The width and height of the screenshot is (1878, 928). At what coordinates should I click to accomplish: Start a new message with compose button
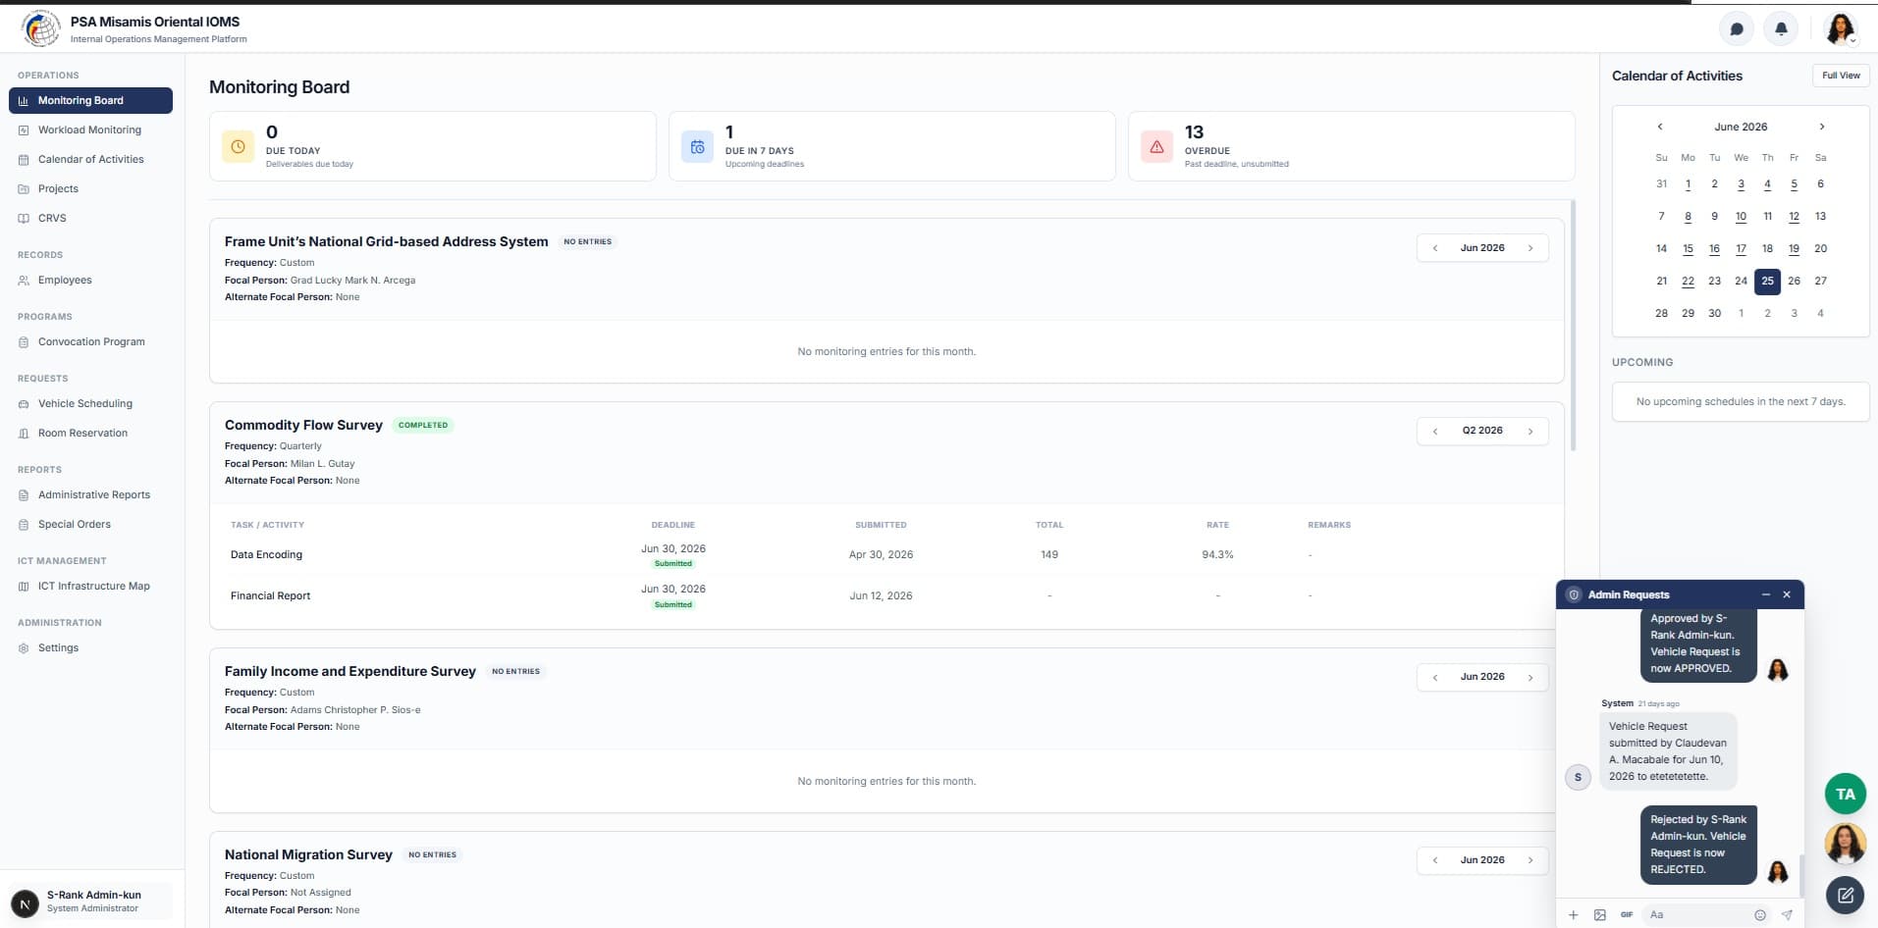[x=1845, y=895]
